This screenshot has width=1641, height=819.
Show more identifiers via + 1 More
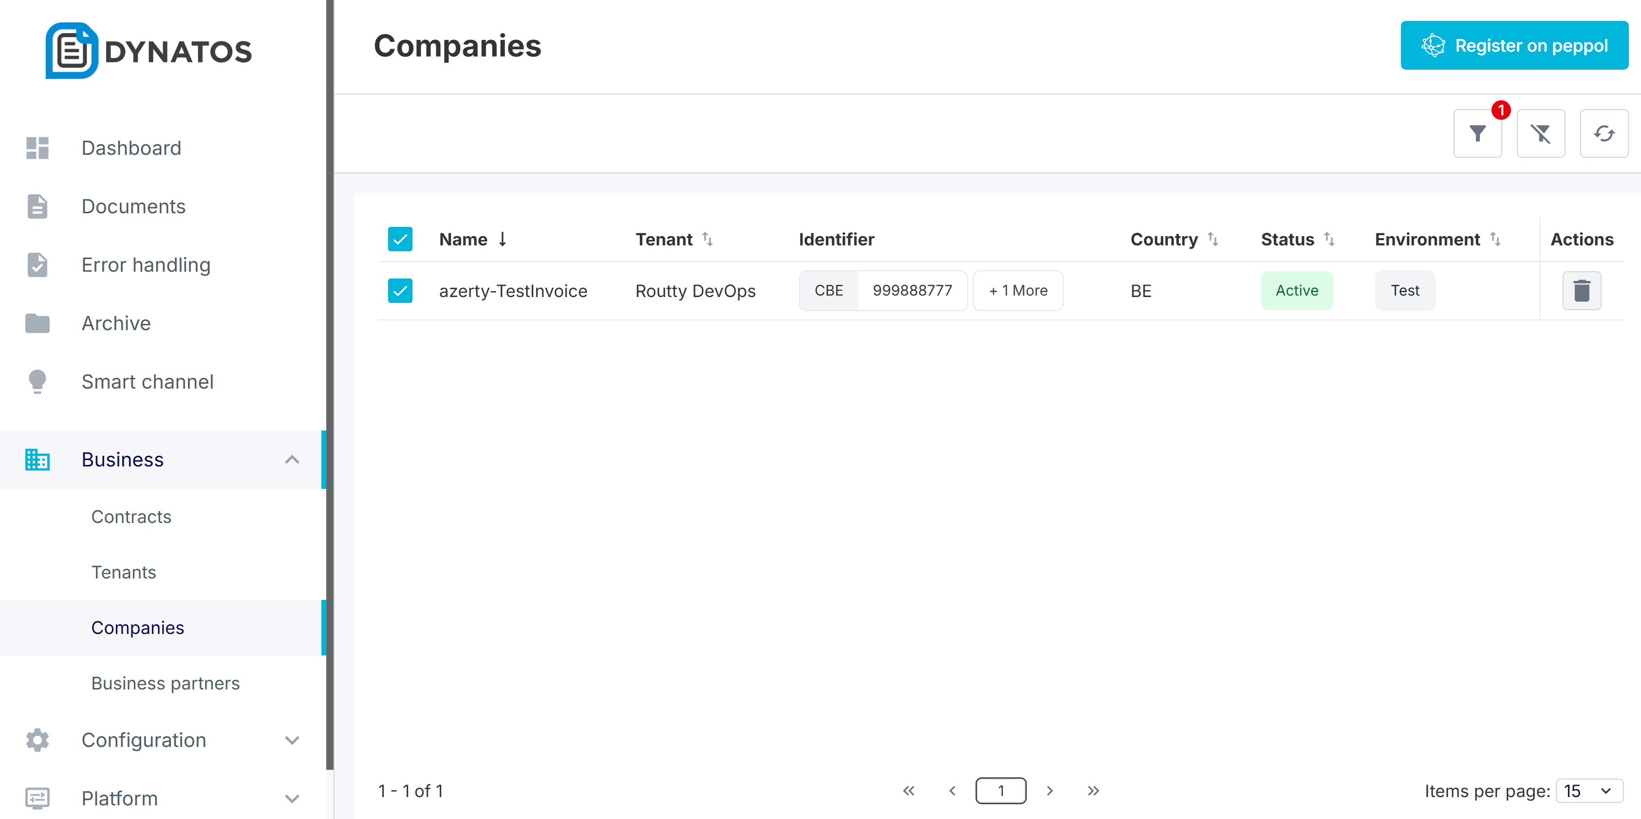click(x=1017, y=290)
